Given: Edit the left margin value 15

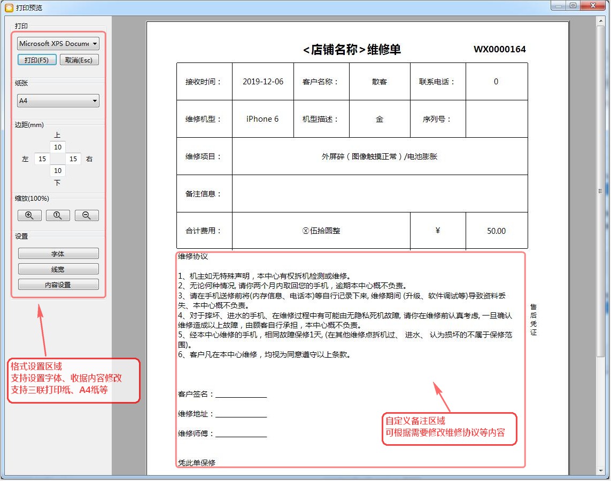Looking at the screenshot, I should click(42, 159).
